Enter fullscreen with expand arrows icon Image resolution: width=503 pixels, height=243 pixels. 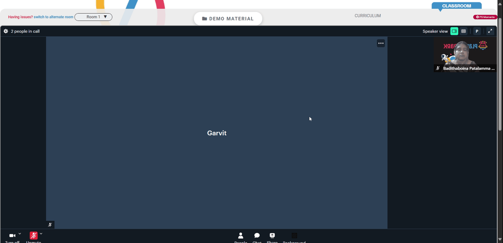click(x=490, y=31)
